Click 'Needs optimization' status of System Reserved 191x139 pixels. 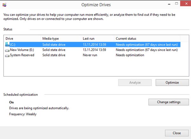[130, 55]
